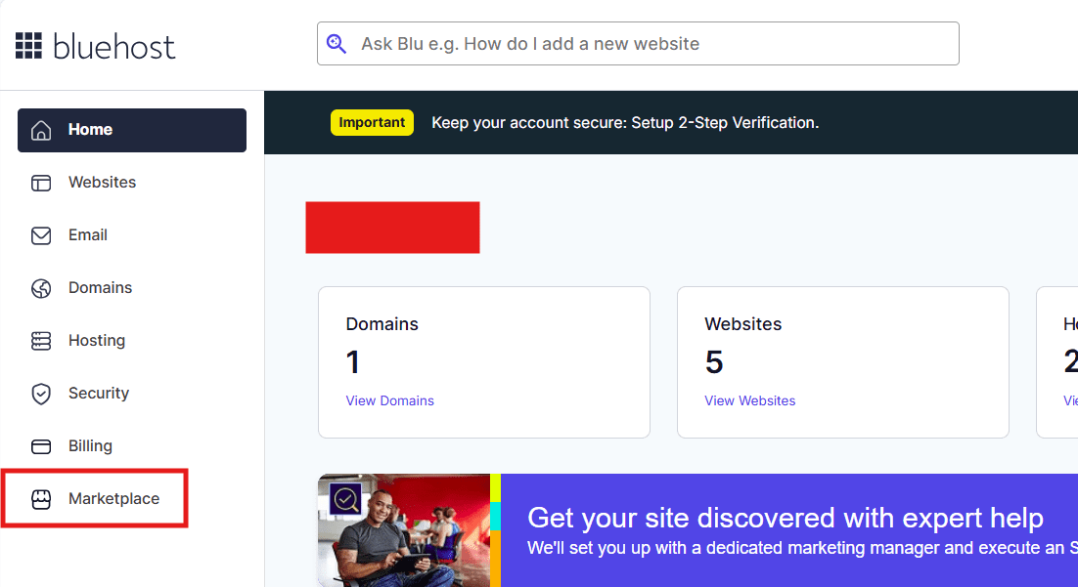This screenshot has width=1078, height=587.
Task: Open the View Domains link
Action: 389,400
